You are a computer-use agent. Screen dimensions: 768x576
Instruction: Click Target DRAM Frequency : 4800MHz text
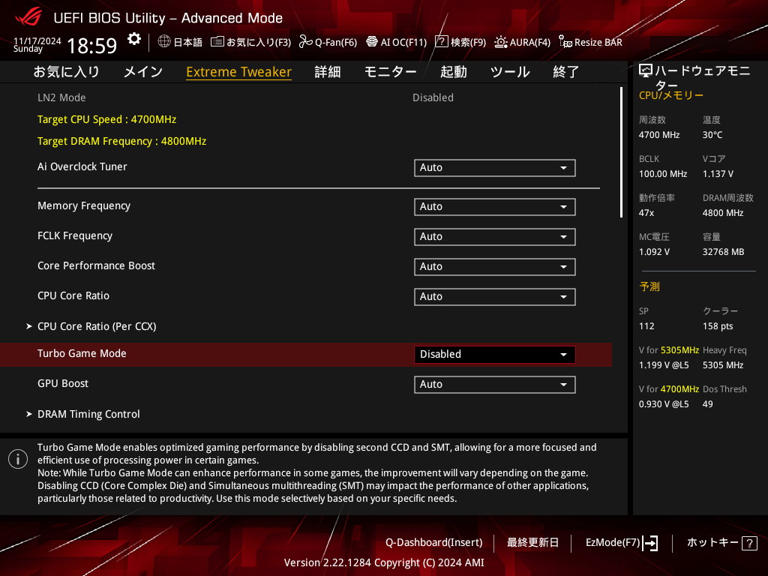tap(122, 141)
